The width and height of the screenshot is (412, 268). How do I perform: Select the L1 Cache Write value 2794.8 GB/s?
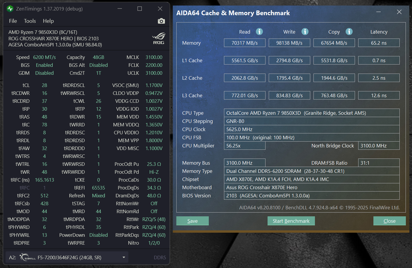pos(289,60)
